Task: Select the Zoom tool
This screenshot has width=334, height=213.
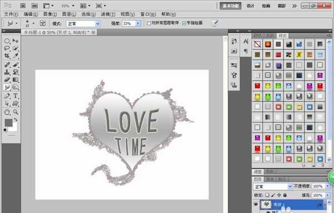Action: 16,112
